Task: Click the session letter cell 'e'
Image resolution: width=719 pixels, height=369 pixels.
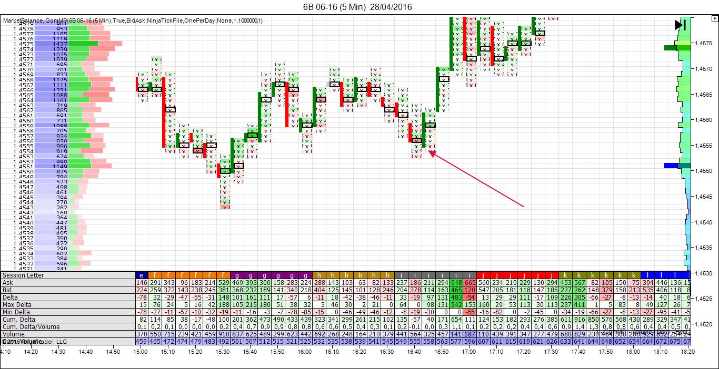Action: 142,275
